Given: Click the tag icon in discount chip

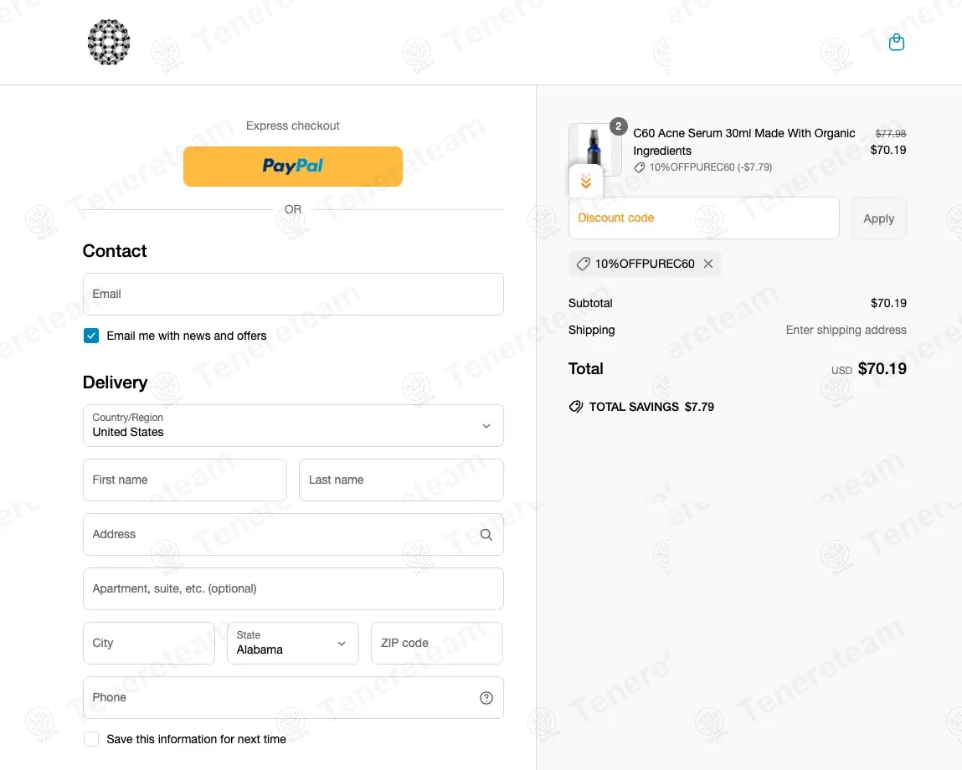Looking at the screenshot, I should (x=583, y=264).
